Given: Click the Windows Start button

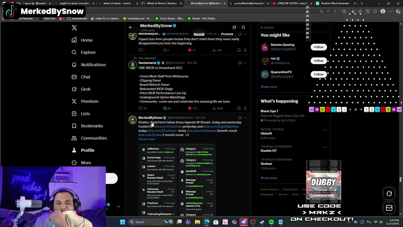Looking at the screenshot, I should tap(122, 222).
